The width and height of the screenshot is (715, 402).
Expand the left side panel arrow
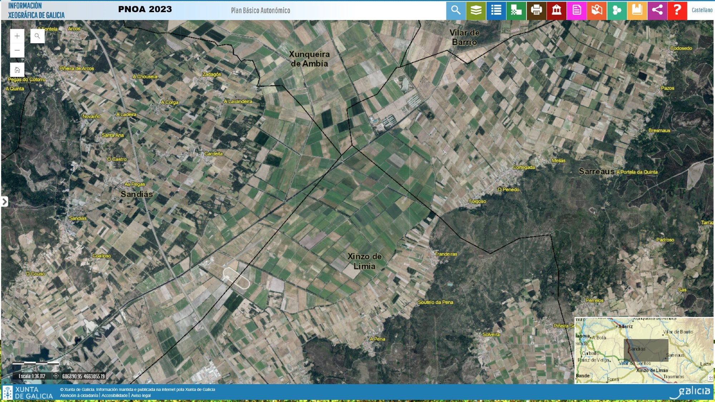(x=4, y=202)
